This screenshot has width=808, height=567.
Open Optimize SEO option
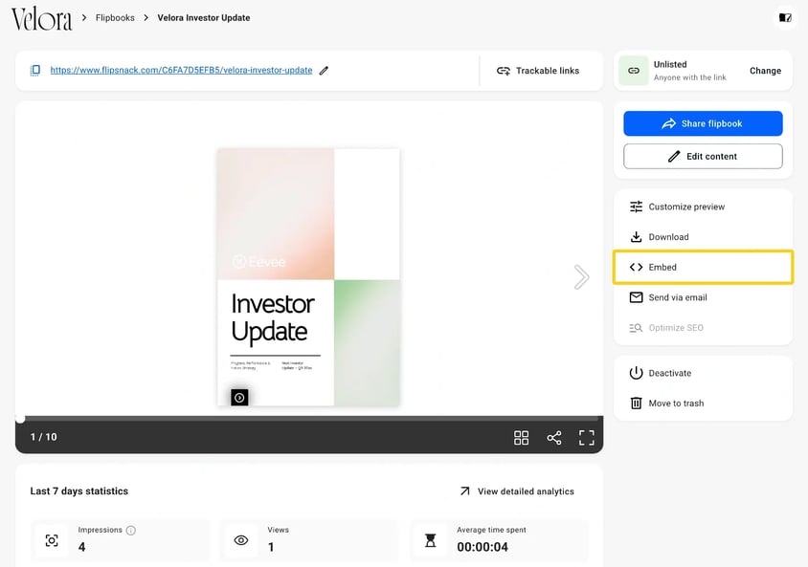(703, 328)
